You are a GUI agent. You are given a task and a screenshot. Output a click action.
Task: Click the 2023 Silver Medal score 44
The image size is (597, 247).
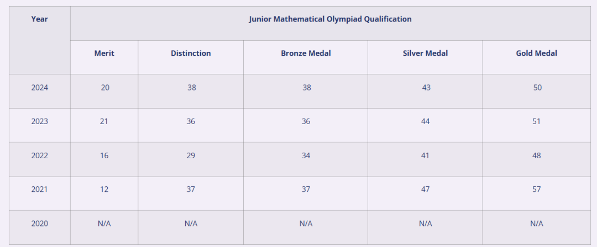coord(426,122)
